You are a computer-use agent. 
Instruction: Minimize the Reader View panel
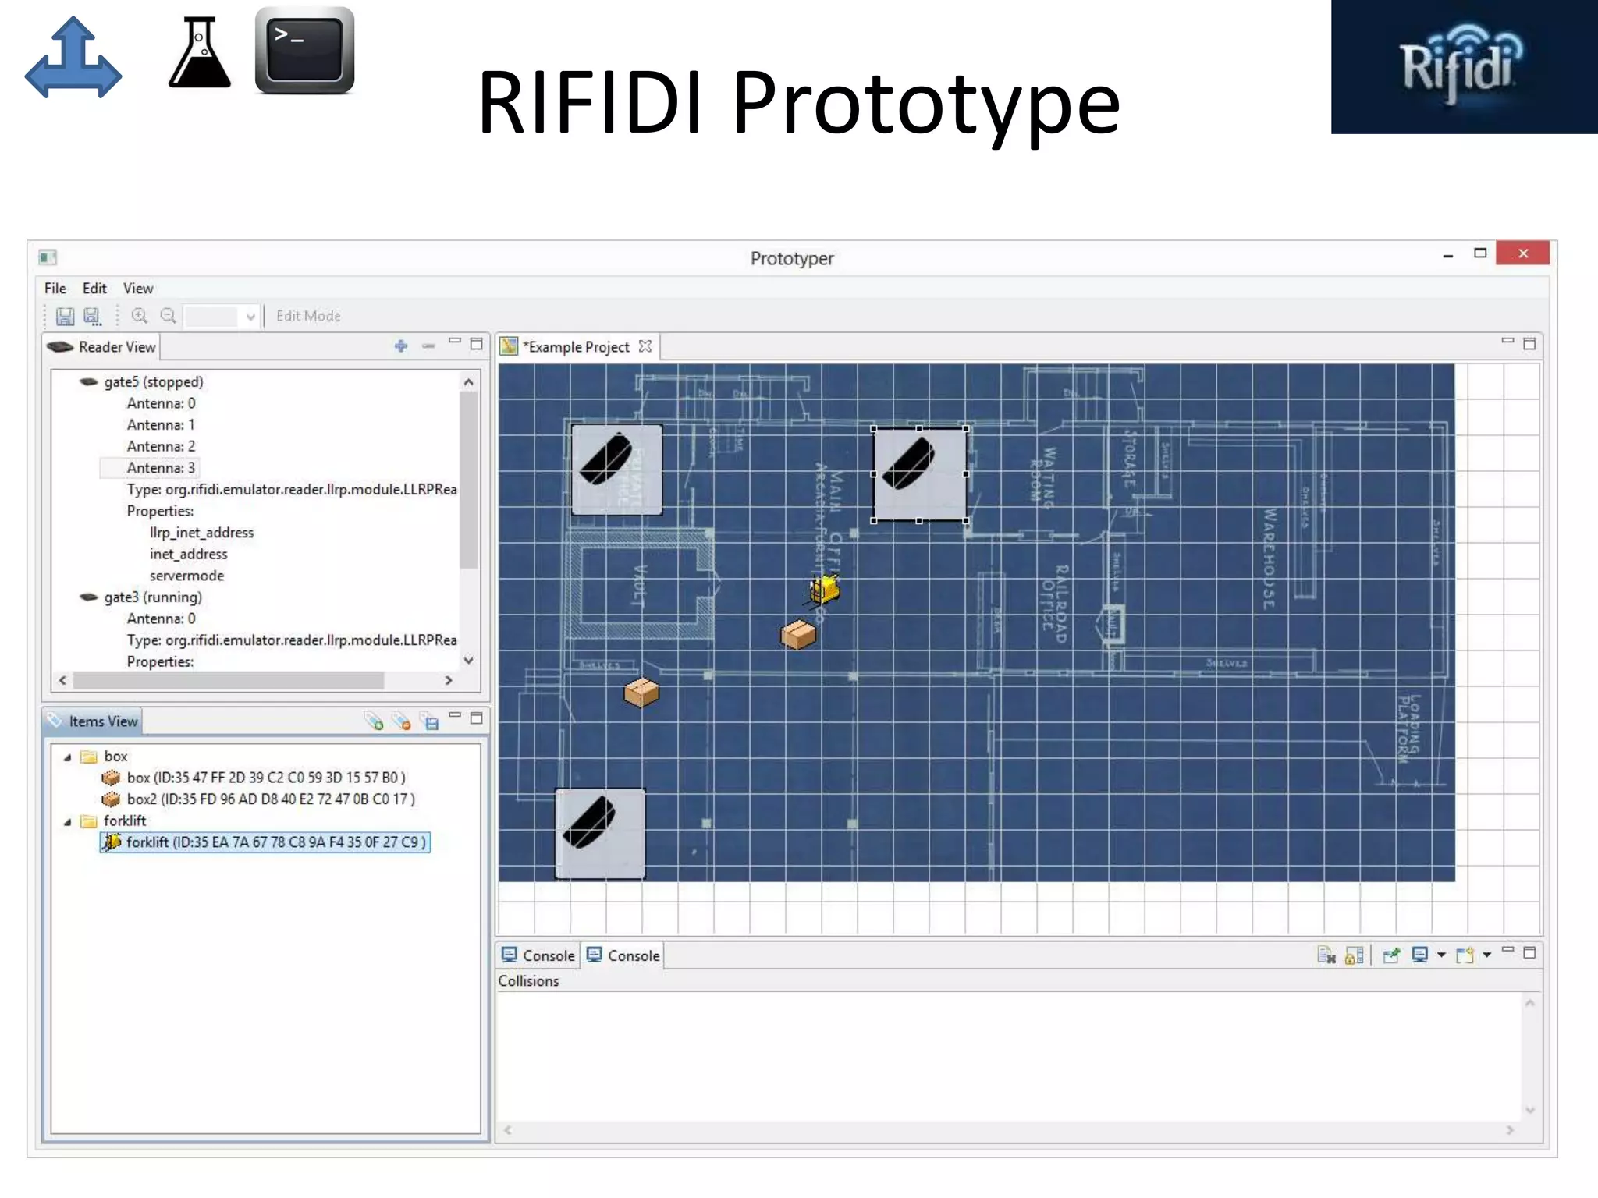point(455,342)
